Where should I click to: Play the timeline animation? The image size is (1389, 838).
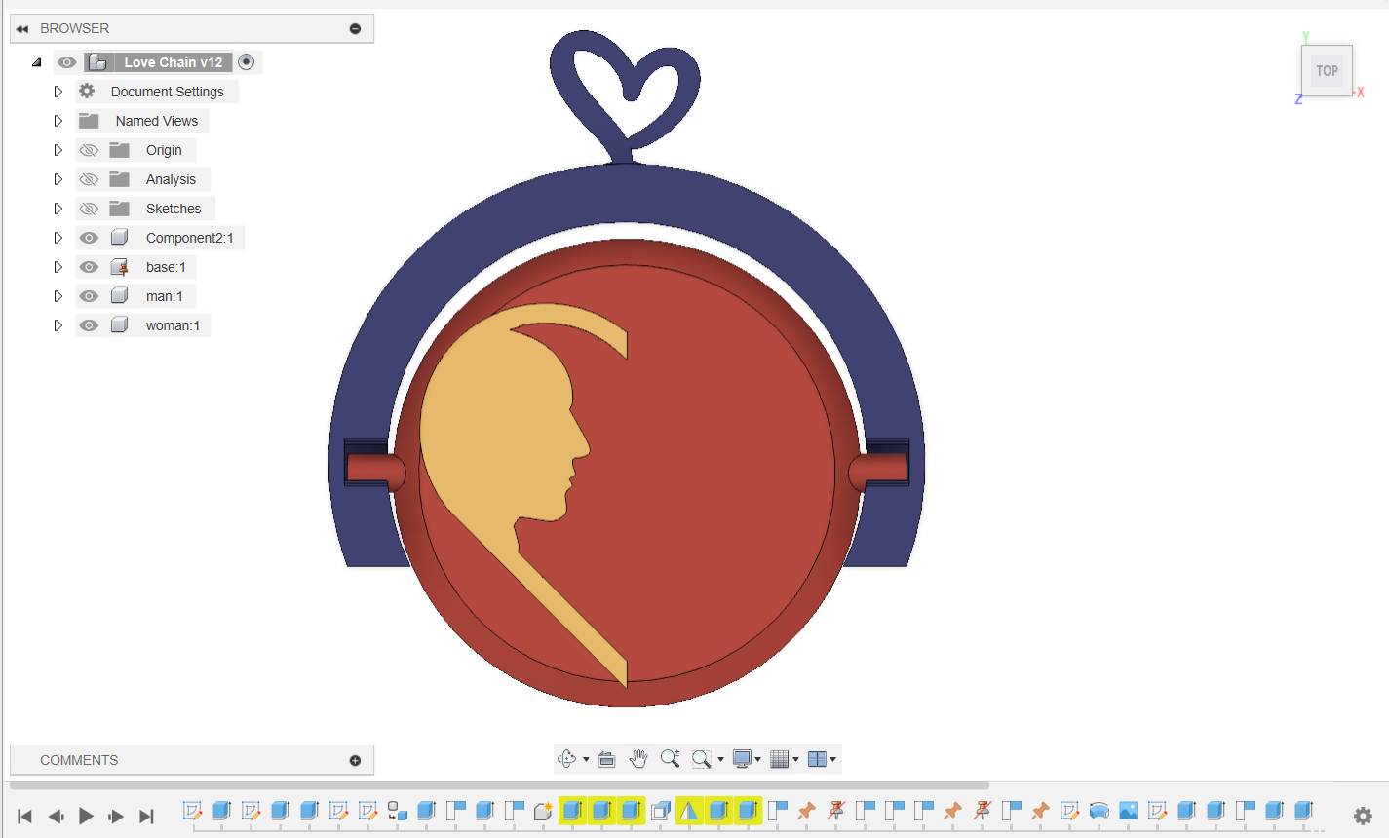coord(86,816)
